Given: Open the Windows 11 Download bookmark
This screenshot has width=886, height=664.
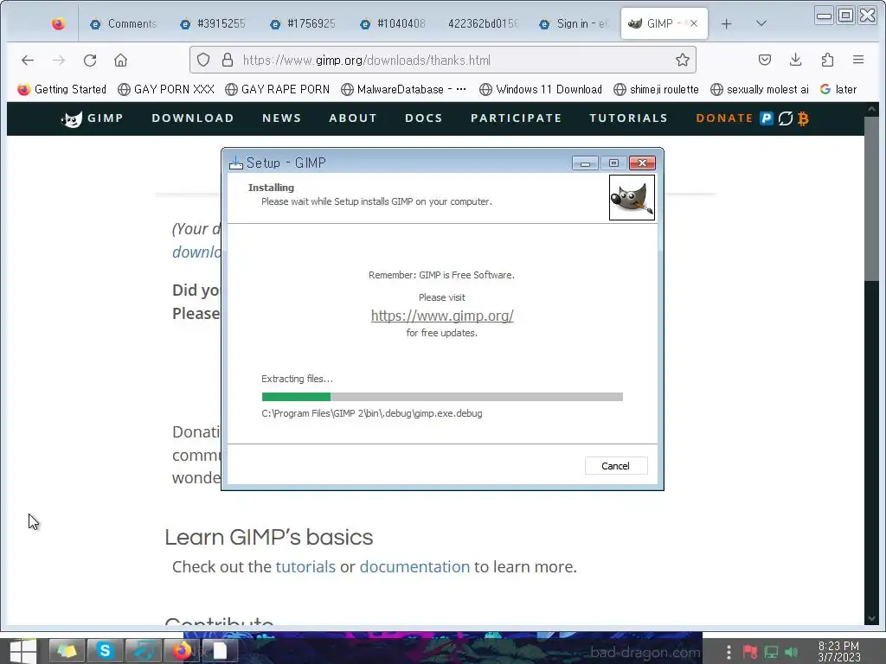Looking at the screenshot, I should click(540, 89).
